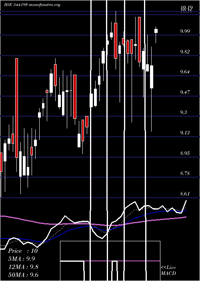200x281 pixels.
Task: Click the 8.95 price axis label
Action: pyautogui.click(x=185, y=153)
